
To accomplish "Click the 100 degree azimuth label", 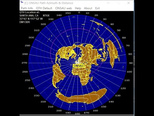I will click(130, 72).
